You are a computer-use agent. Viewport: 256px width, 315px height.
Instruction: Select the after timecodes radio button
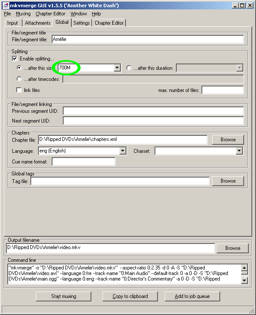(19, 79)
